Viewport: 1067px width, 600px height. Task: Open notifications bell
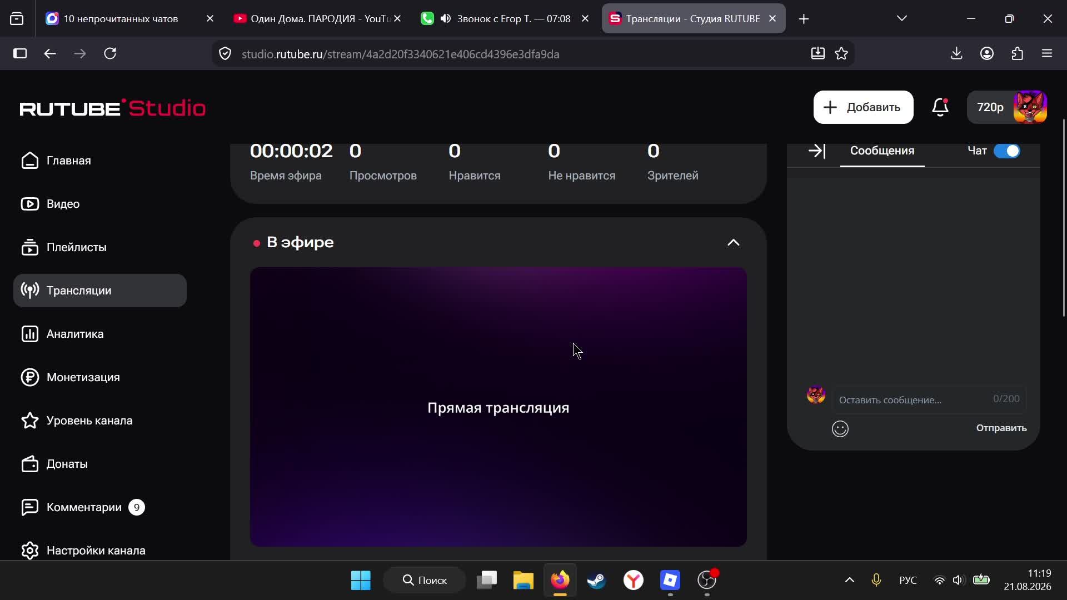click(x=940, y=107)
